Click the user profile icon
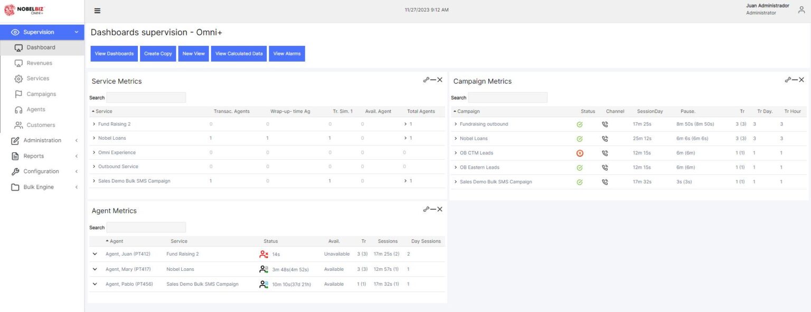 tap(801, 9)
